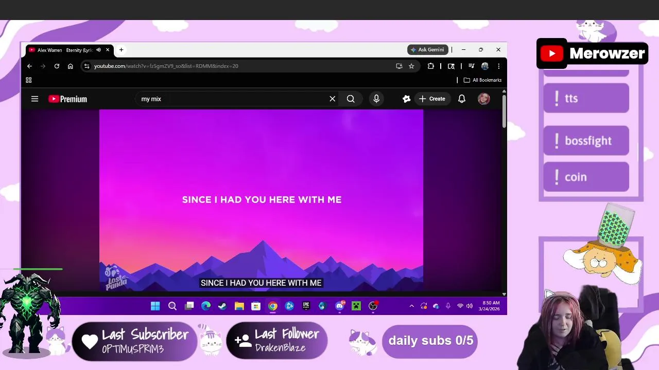Click the '! coin' command panel
Viewport: 659px width, 370px height.
586,177
